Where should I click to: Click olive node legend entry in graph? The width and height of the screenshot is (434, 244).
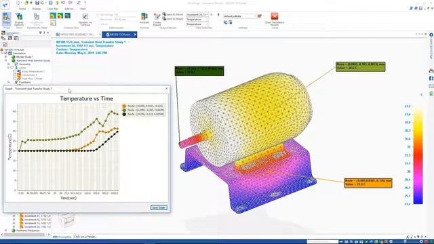click(143, 110)
